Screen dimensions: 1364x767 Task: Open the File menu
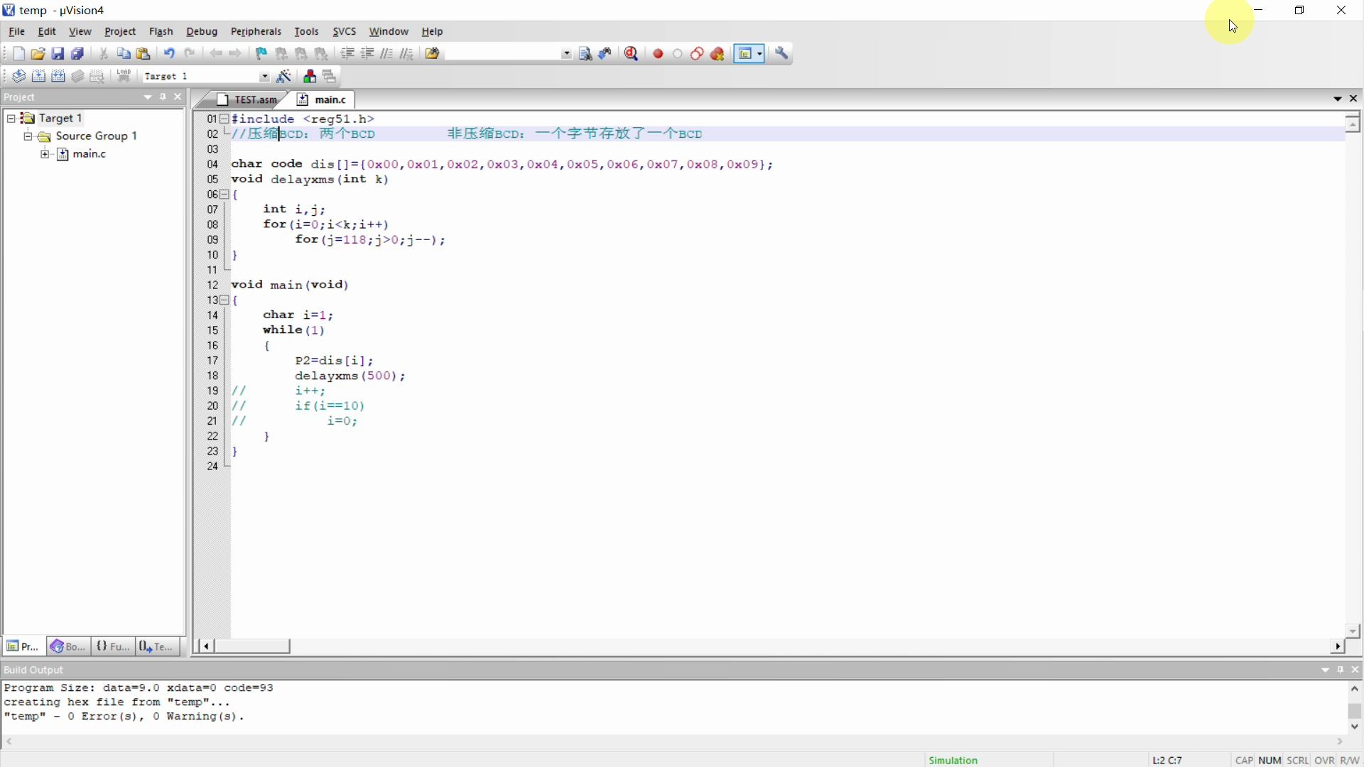click(16, 31)
